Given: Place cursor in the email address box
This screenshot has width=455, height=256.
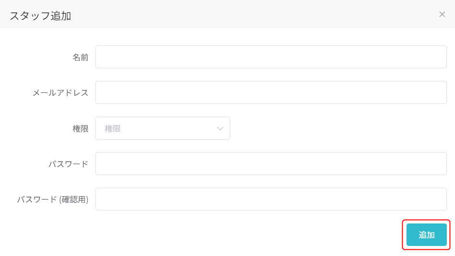Looking at the screenshot, I should pyautogui.click(x=271, y=92).
